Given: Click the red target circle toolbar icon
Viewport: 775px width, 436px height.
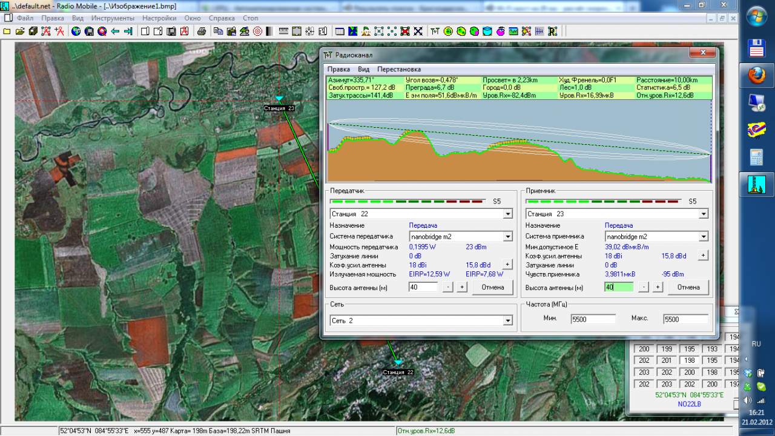Looking at the screenshot, I should pyautogui.click(x=257, y=31).
